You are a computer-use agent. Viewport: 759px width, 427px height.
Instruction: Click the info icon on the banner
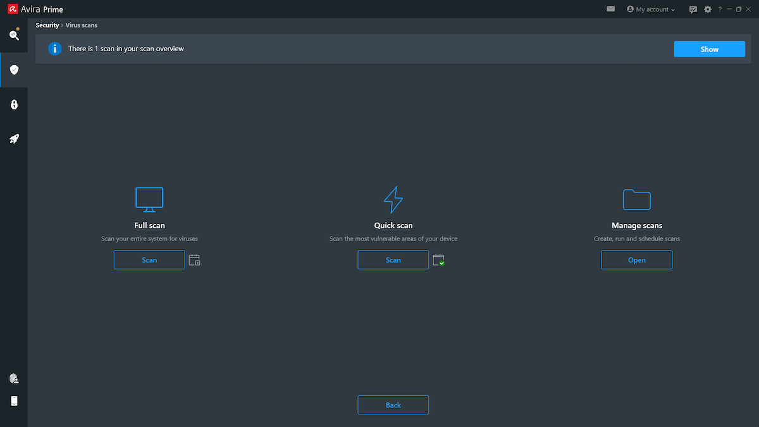pyautogui.click(x=54, y=49)
